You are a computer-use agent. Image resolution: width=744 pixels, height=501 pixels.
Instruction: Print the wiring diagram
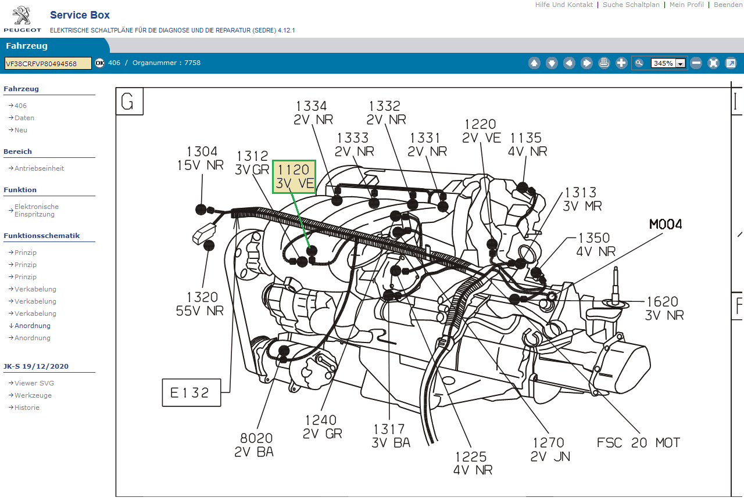click(604, 63)
